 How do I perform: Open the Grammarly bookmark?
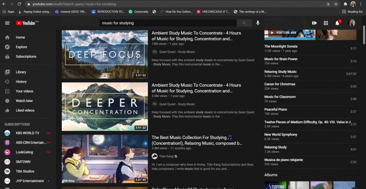pos(138,11)
